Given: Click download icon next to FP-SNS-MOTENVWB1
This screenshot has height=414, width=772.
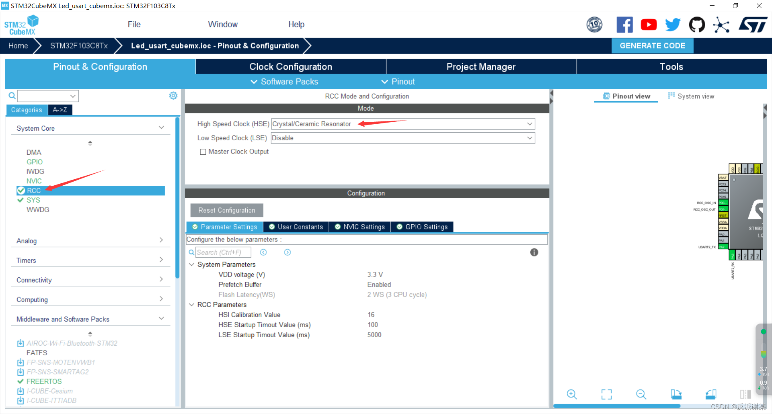Looking at the screenshot, I should tap(21, 362).
